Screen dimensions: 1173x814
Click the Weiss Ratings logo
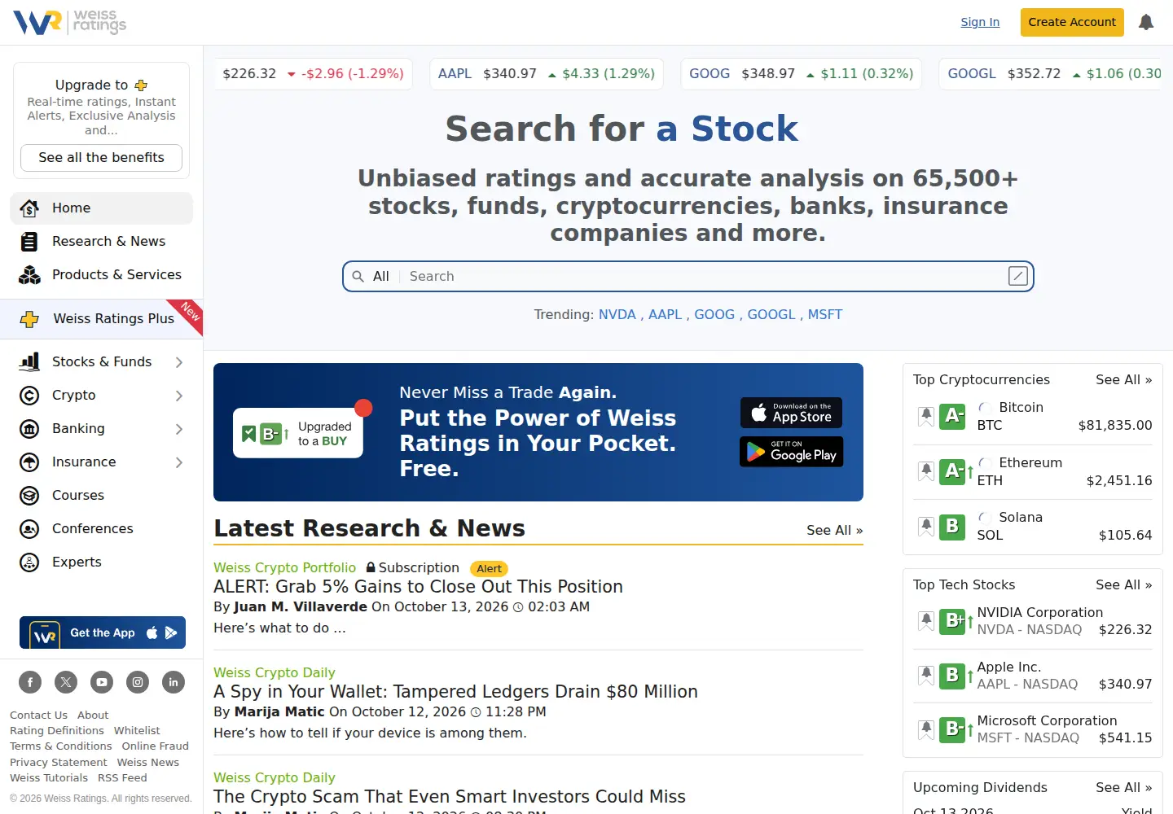pos(70,22)
